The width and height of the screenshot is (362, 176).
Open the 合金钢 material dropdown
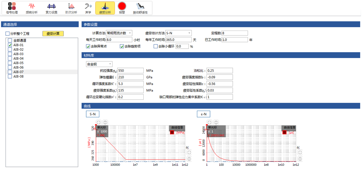pos(99,64)
